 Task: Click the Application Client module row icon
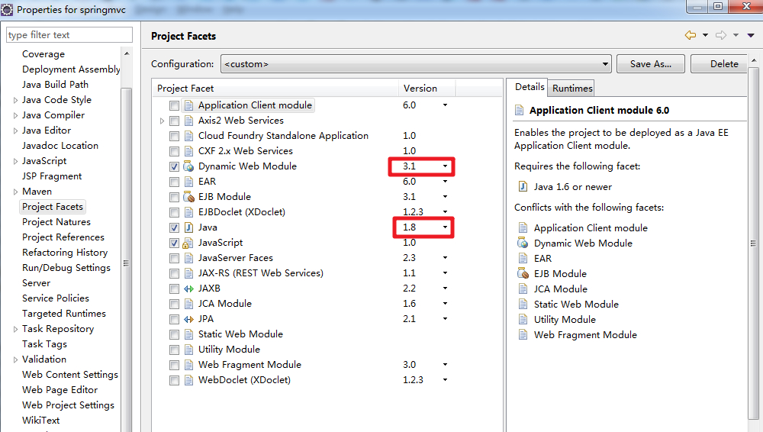point(188,105)
